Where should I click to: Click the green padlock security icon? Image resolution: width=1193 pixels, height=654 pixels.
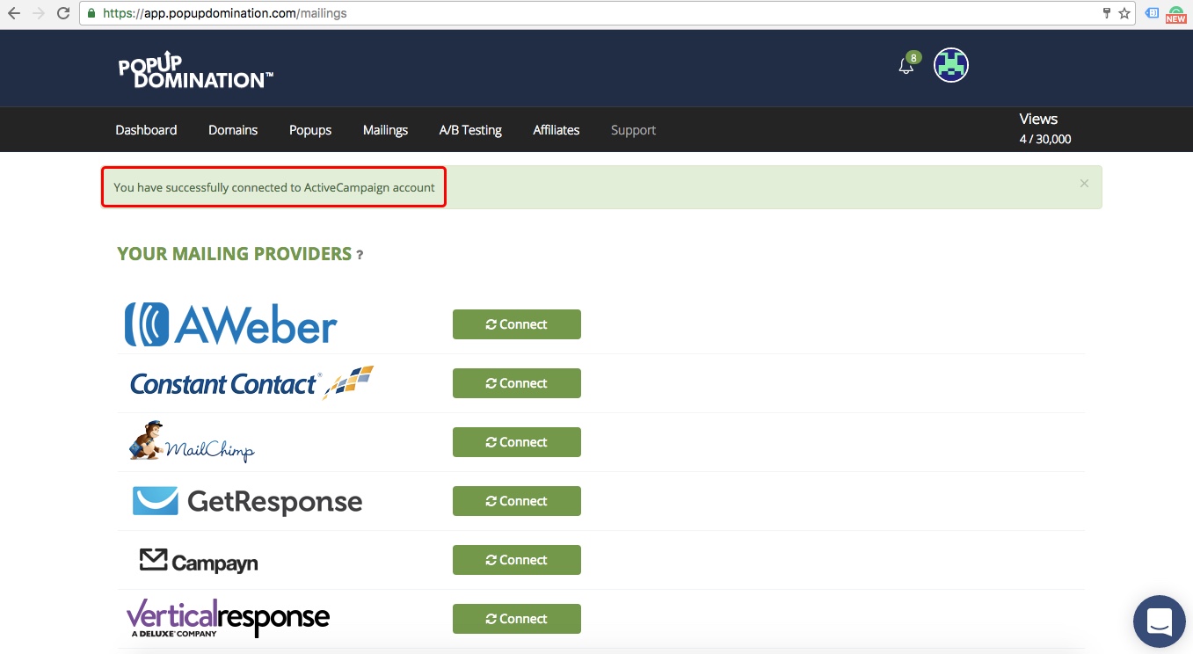click(x=91, y=14)
